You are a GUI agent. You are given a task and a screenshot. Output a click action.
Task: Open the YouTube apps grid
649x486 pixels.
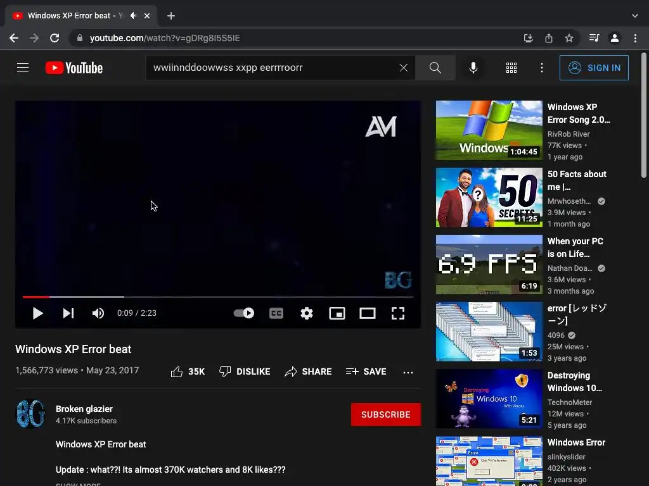pyautogui.click(x=511, y=68)
